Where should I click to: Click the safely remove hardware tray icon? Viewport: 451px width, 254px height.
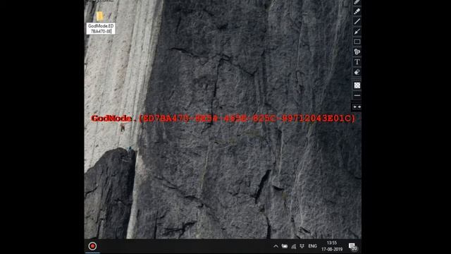pos(302,246)
